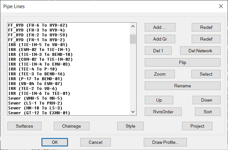
Task: Open the Chainage options
Action: coord(71,126)
